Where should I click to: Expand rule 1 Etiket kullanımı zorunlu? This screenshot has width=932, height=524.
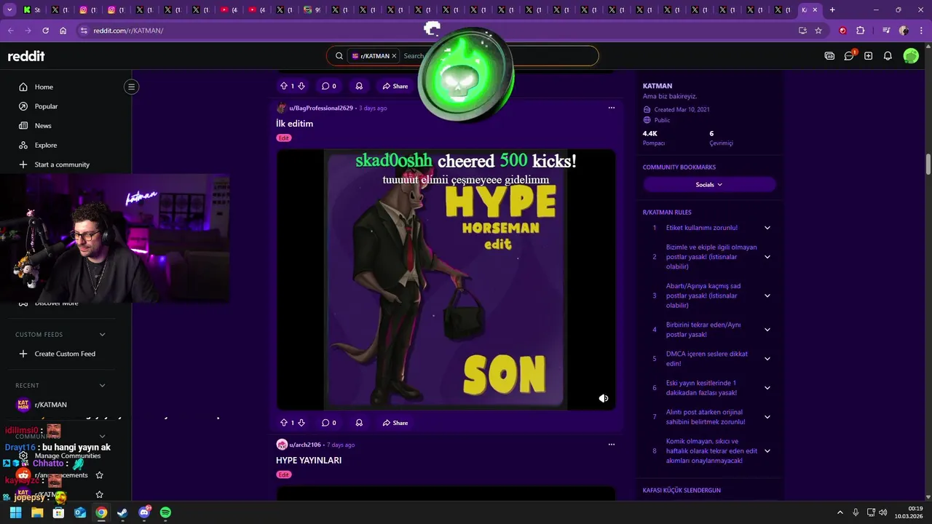(x=767, y=228)
